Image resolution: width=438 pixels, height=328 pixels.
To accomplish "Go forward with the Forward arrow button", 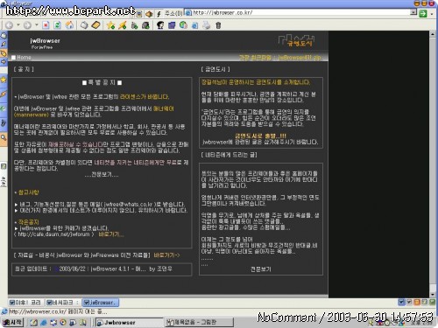I will click(27, 25).
